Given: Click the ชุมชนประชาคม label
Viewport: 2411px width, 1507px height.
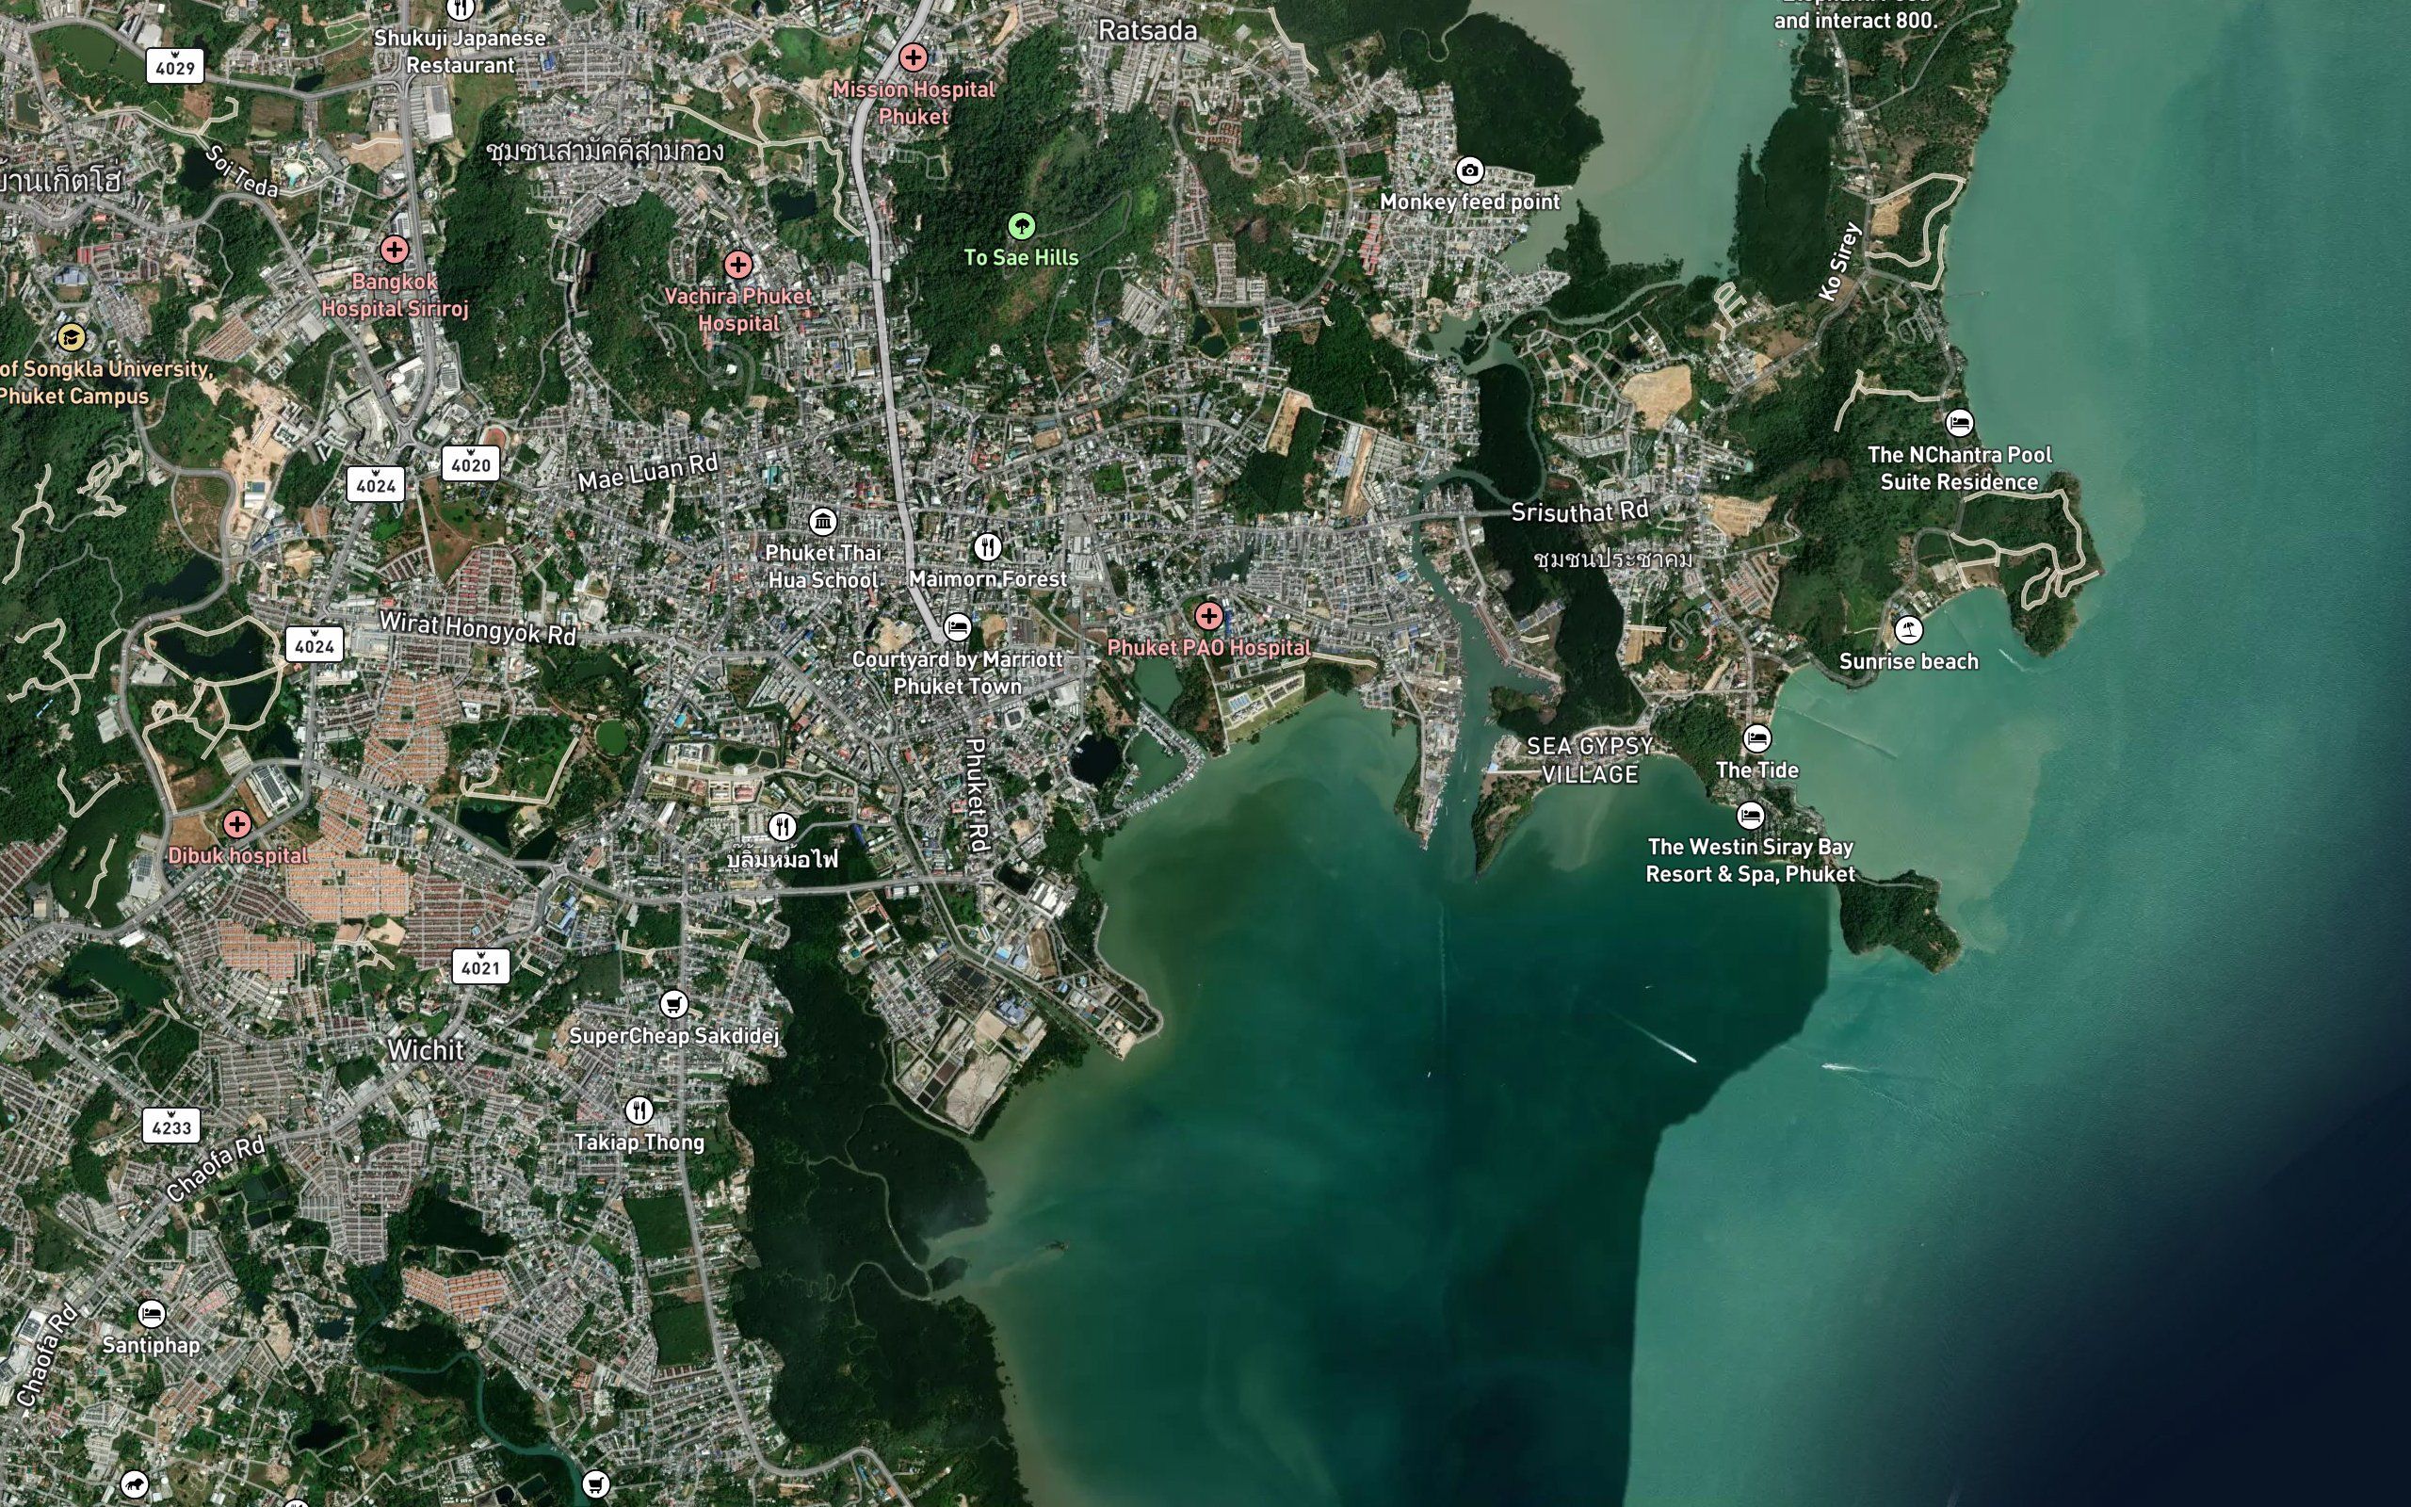Looking at the screenshot, I should click(x=1613, y=559).
